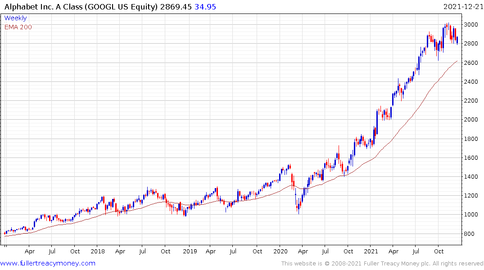Click the 2800 price axis label

[471, 44]
